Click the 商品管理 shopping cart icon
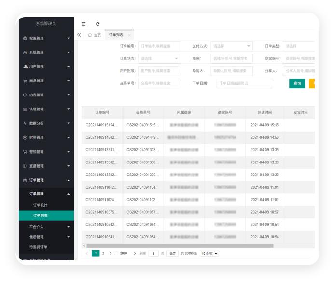333x283 pixels. [x=25, y=81]
